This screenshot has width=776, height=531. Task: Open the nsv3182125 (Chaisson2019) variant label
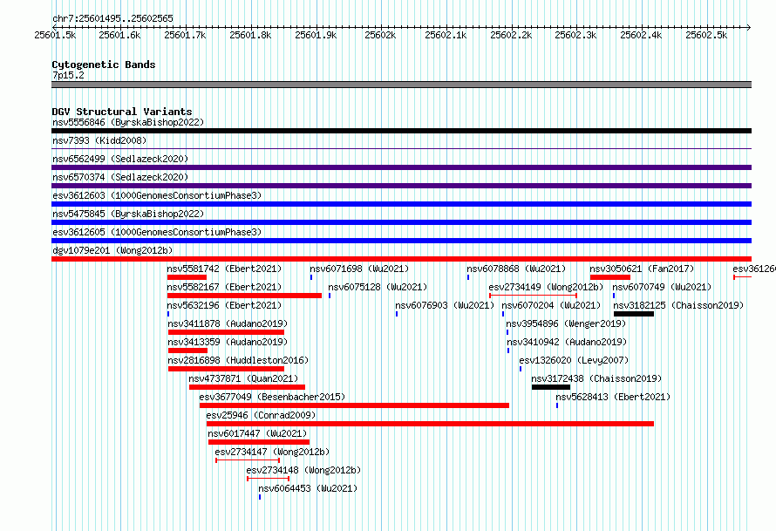(678, 305)
